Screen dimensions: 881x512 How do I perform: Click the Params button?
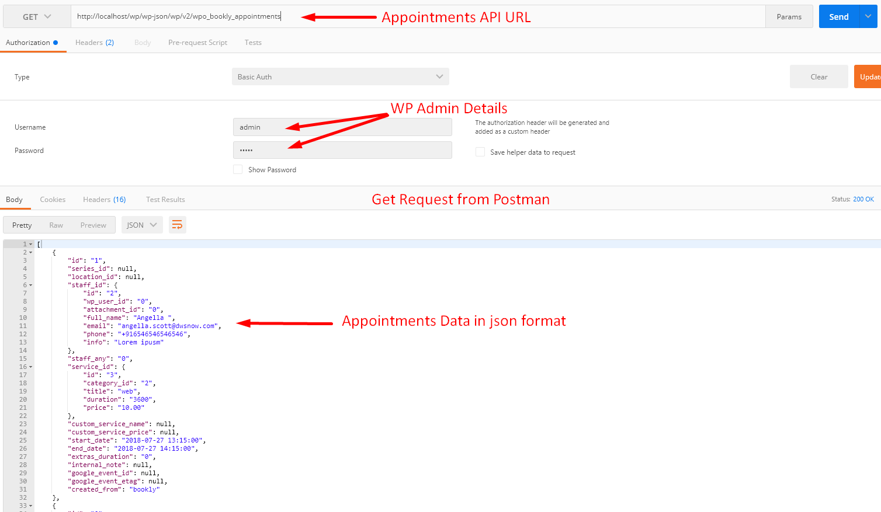789,16
